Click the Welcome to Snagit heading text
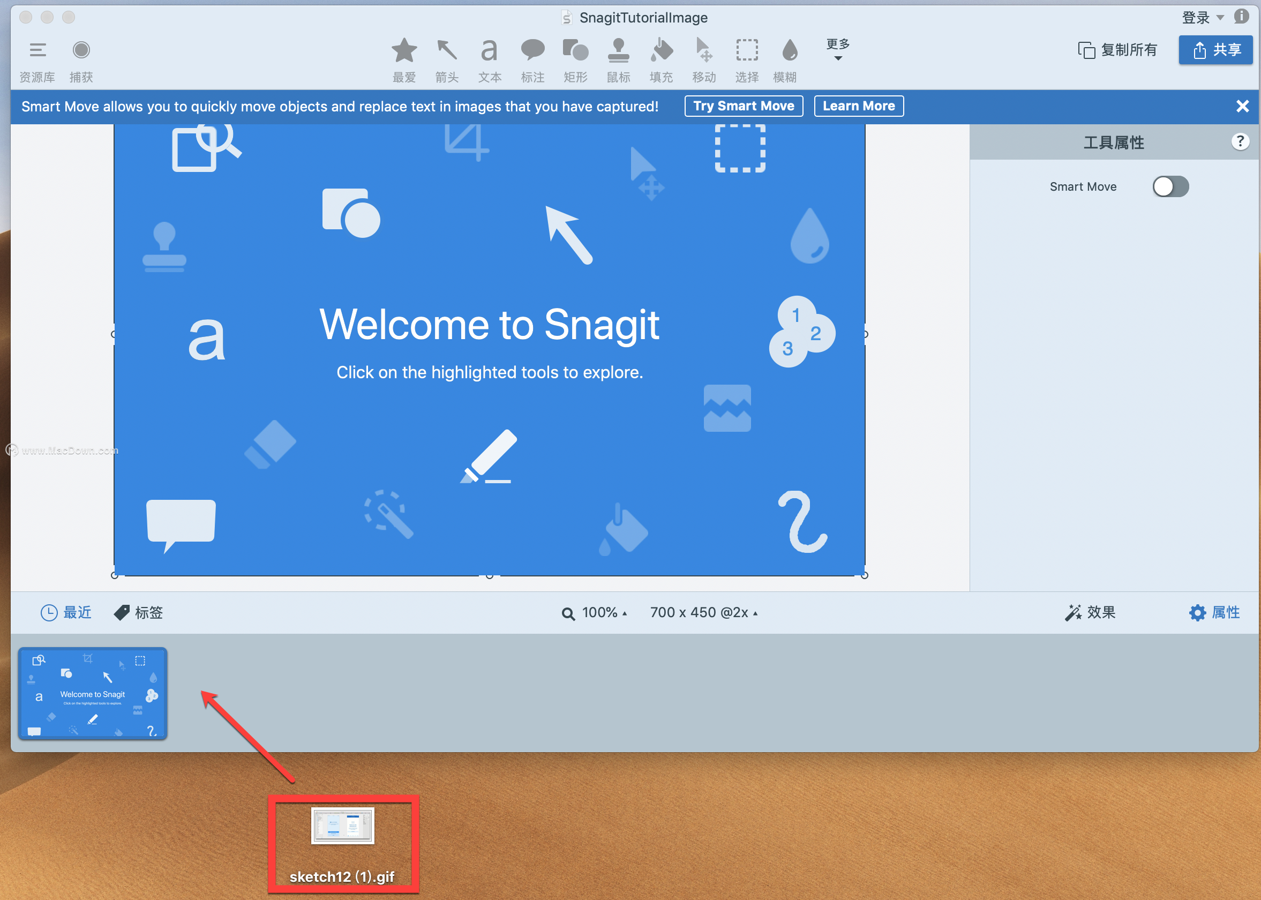 489,324
